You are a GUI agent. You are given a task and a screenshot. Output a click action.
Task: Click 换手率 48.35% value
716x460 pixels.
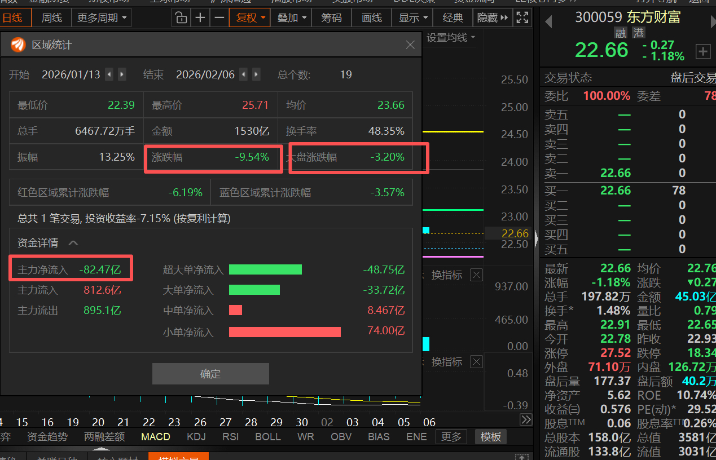tap(386, 131)
